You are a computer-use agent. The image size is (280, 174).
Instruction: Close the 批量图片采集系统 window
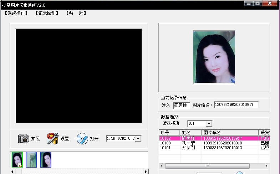[270, 4]
